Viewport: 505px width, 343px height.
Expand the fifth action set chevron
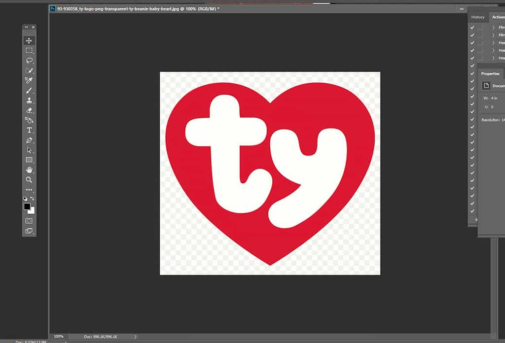pyautogui.click(x=493, y=58)
